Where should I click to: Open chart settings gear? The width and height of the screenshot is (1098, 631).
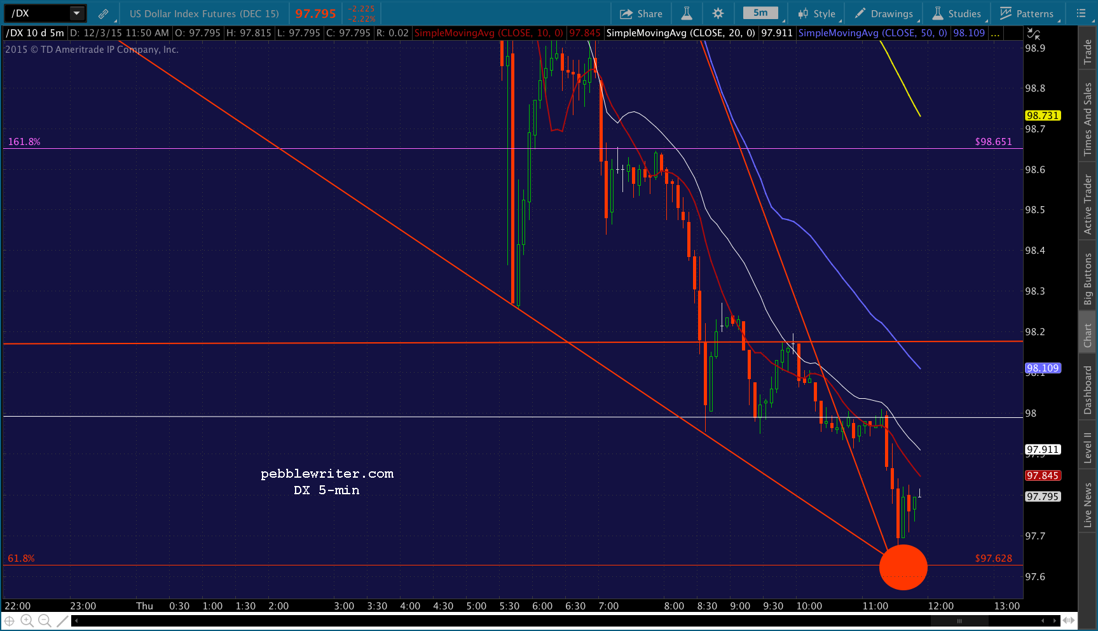click(x=718, y=13)
